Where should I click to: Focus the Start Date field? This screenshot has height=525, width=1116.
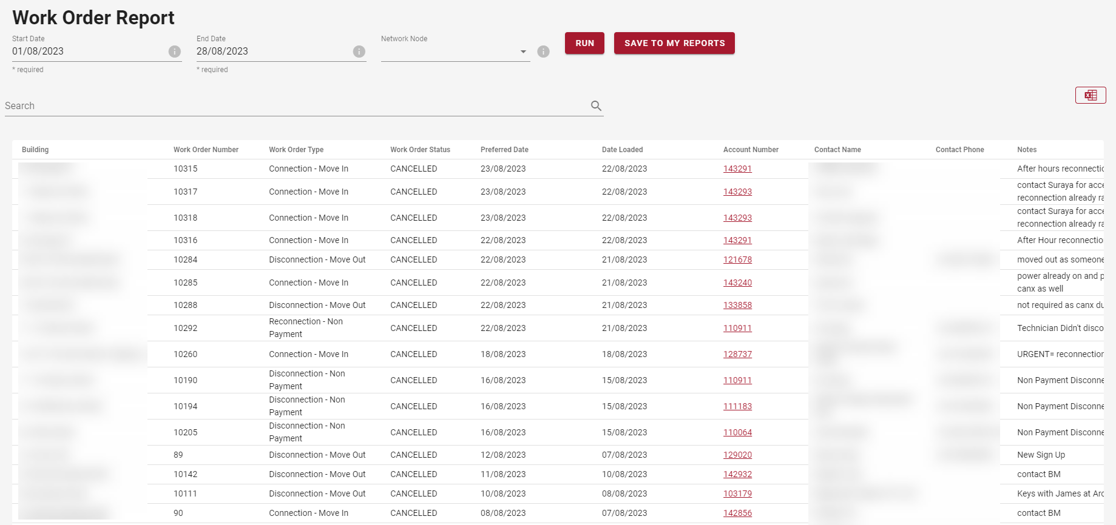click(x=88, y=52)
